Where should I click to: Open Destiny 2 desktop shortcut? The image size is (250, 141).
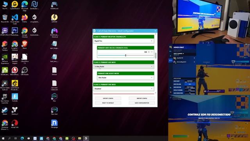pyautogui.click(x=15, y=111)
